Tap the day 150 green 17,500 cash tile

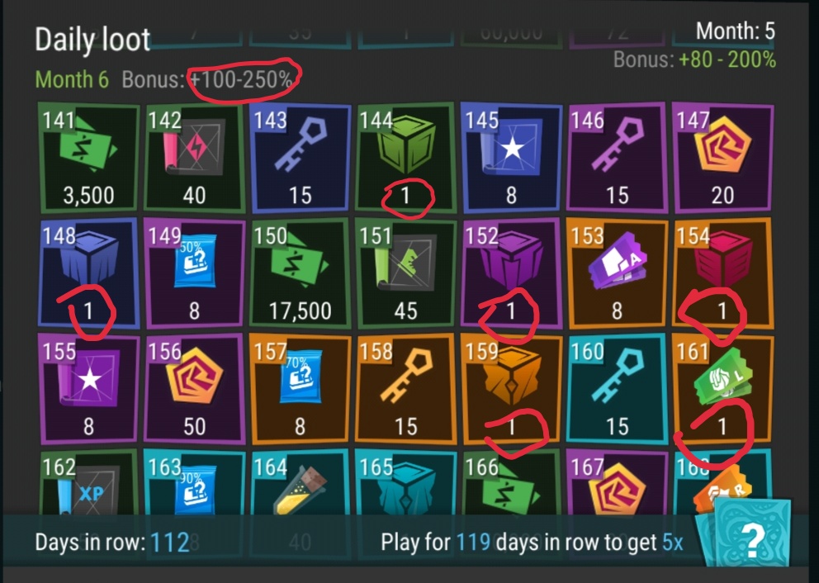pos(301,273)
